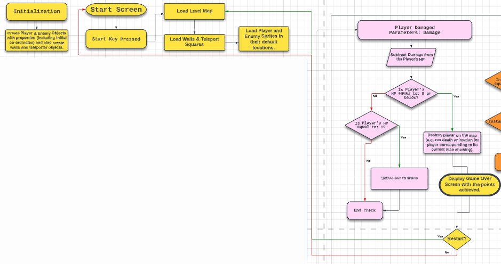Click the Yes label beside Restart? diamond
501x264 pixels.
pos(440,236)
